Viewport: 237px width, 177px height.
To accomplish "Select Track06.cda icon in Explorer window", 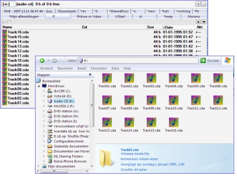I will (x=218, y=78).
